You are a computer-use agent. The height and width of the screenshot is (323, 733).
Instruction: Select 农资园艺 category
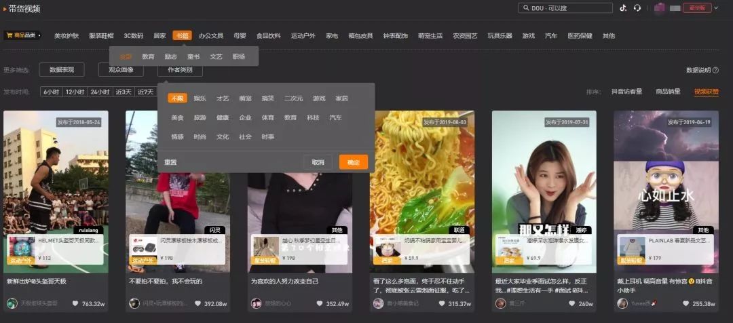click(465, 36)
